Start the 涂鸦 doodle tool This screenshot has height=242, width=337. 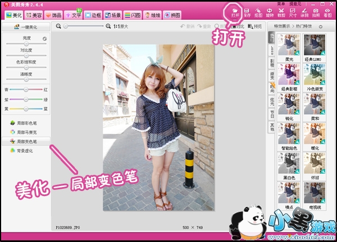pos(304,13)
